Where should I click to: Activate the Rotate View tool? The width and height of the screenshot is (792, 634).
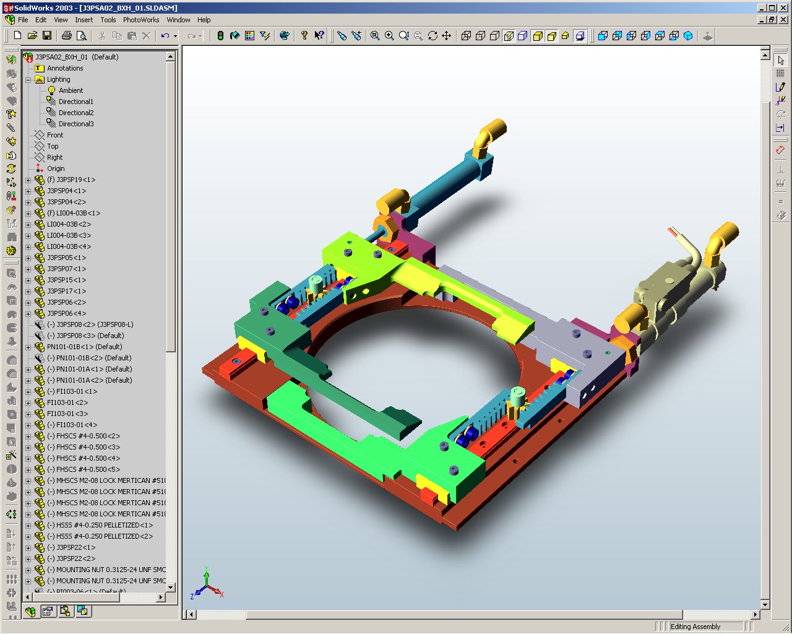click(433, 36)
